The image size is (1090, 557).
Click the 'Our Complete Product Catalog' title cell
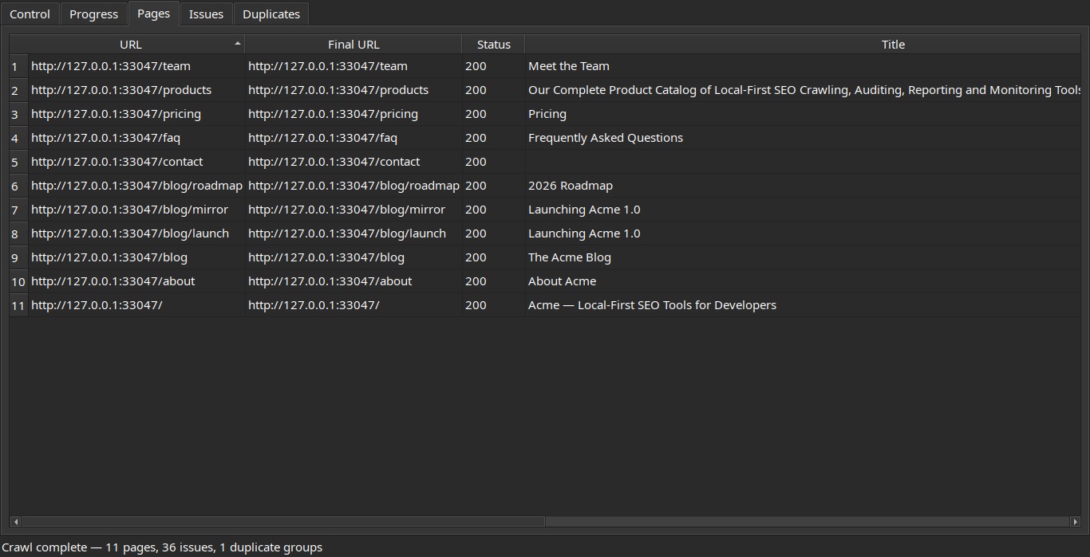click(803, 90)
